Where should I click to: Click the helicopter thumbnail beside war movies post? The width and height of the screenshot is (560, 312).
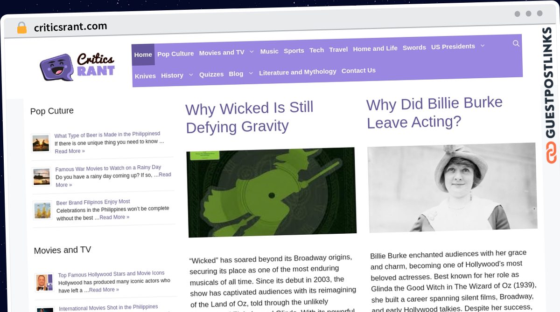42,176
